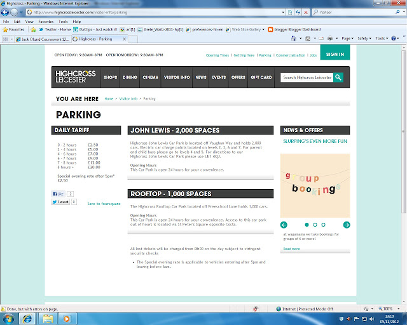Click the Read Mail toolbar icon
The width and height of the screenshot is (407, 325).
(x=321, y=38)
